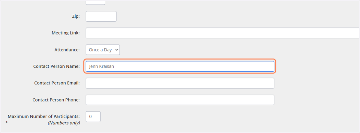Image resolution: width=360 pixels, height=133 pixels.
Task: Focus the Meeting Link text box
Action: click(x=223, y=33)
